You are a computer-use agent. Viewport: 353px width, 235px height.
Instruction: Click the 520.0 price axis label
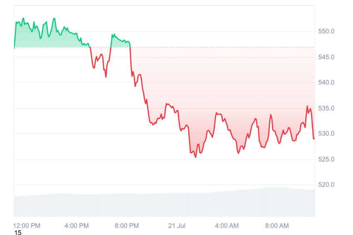326,185
